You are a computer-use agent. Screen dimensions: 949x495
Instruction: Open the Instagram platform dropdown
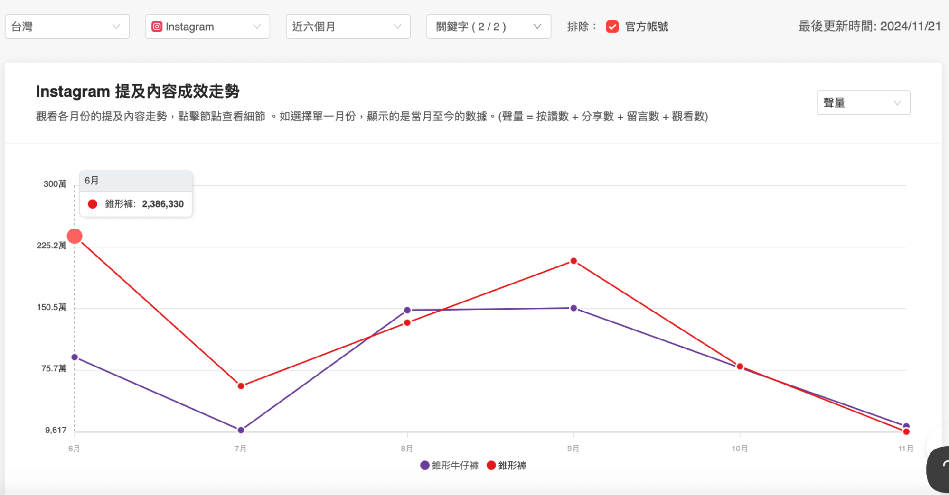pos(207,27)
